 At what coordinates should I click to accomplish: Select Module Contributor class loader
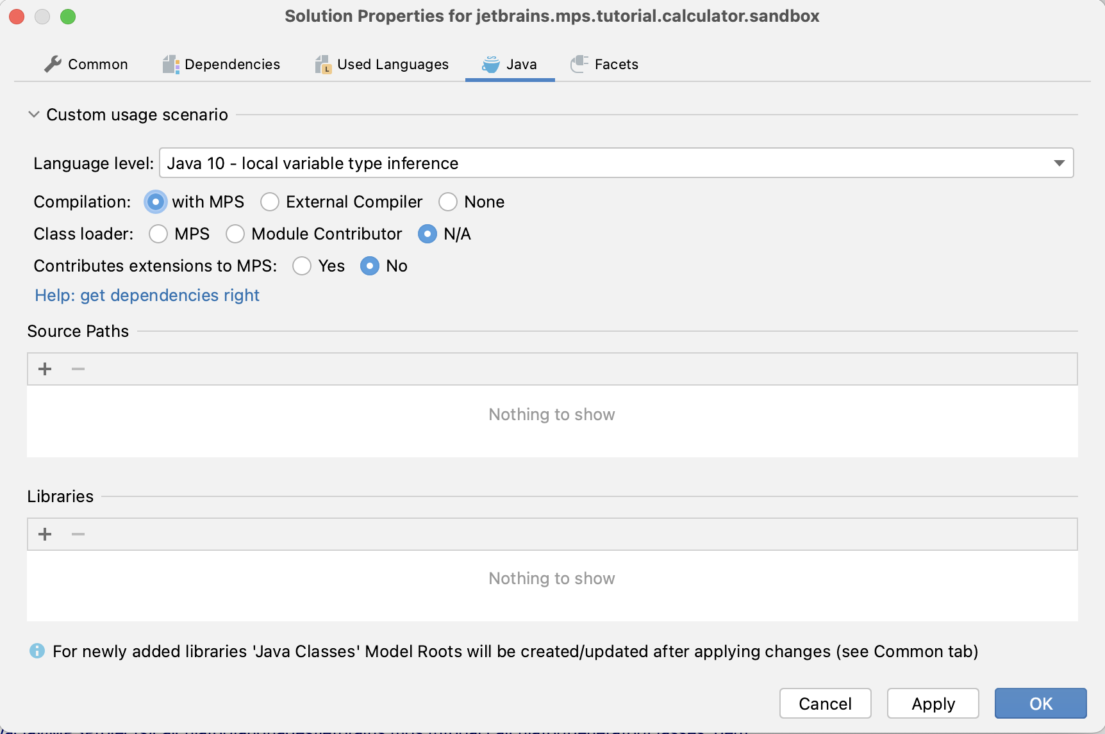coord(235,234)
